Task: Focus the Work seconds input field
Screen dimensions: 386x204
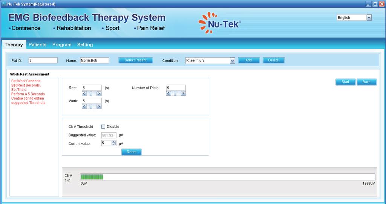Action: (92, 101)
